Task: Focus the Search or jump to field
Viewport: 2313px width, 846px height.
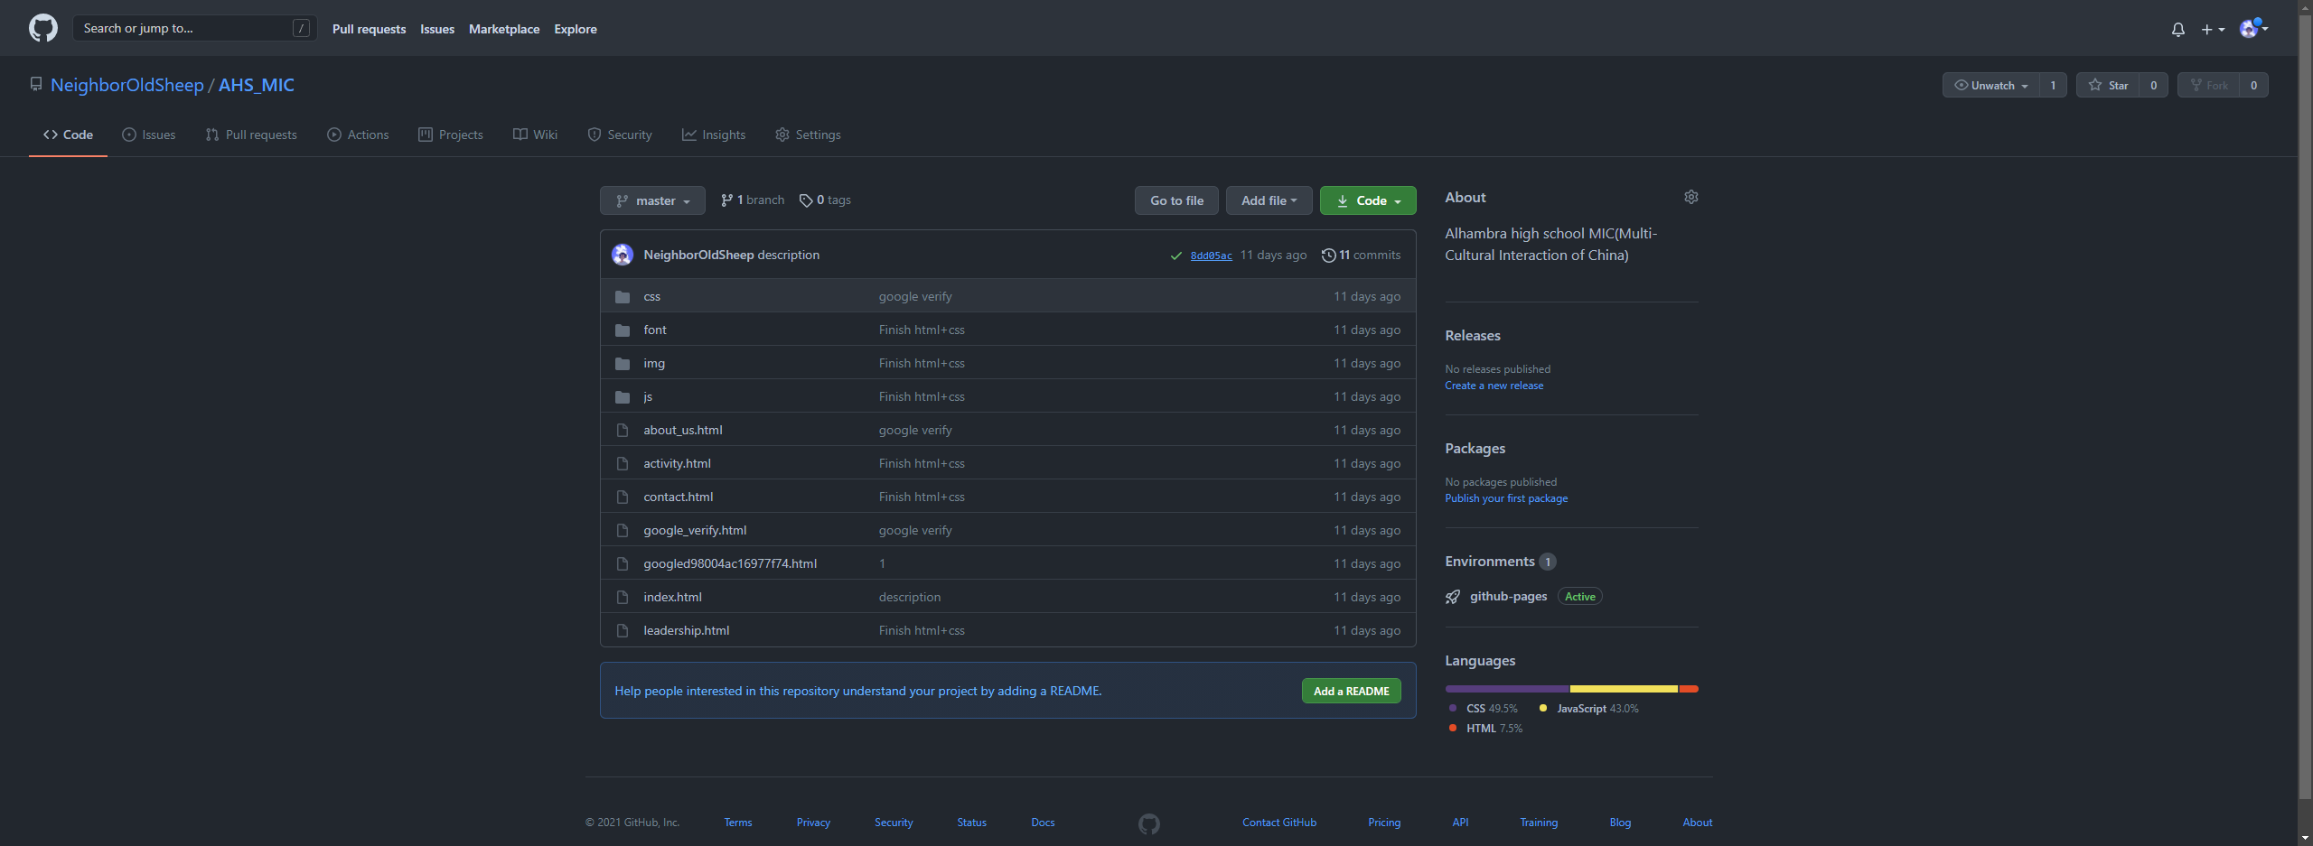Action: pos(194,28)
